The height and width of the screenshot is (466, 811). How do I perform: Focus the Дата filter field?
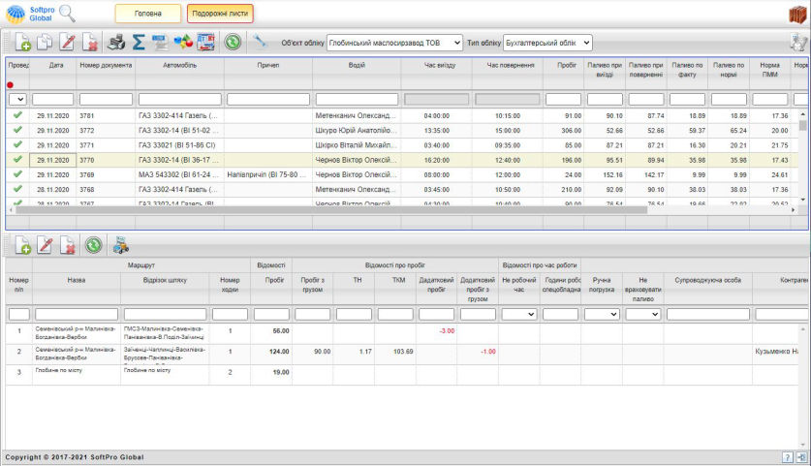tap(52, 99)
